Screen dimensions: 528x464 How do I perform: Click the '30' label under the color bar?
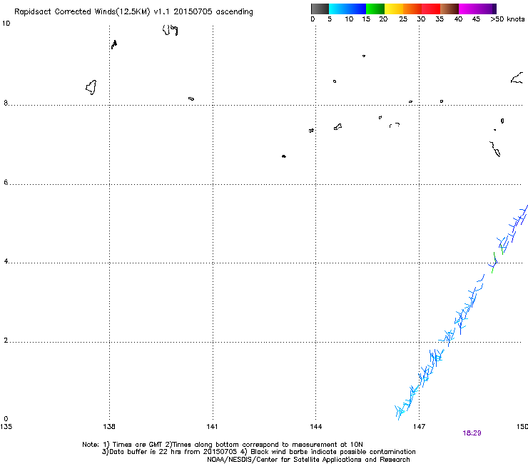point(421,19)
